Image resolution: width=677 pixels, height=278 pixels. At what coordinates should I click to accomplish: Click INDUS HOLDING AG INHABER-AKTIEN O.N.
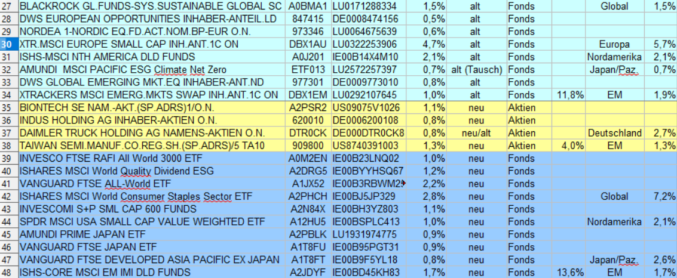[152, 121]
